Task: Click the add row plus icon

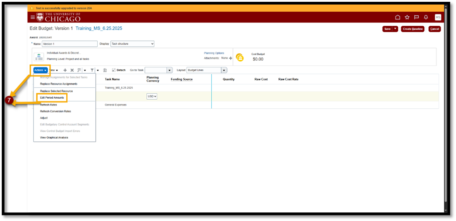Action: (x=65, y=70)
